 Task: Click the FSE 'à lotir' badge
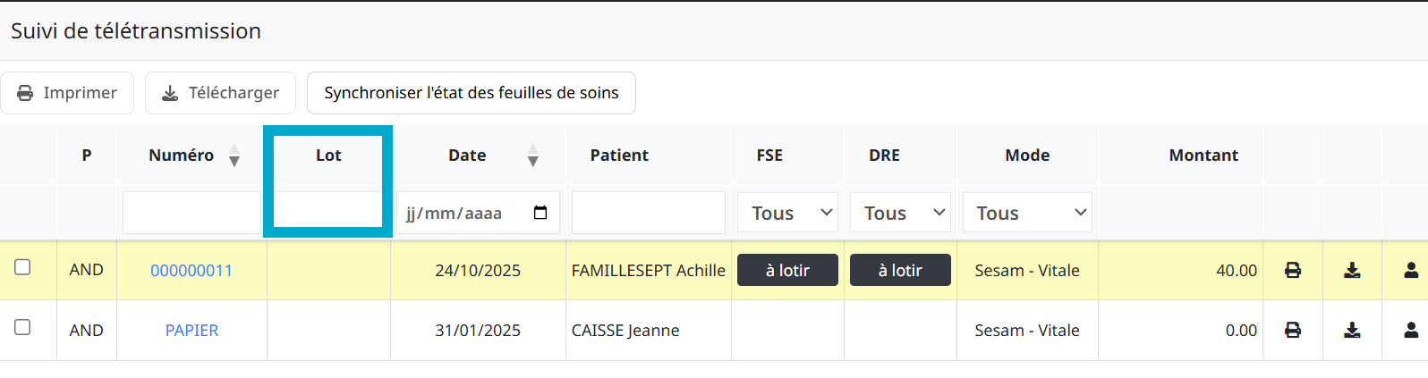tap(787, 270)
